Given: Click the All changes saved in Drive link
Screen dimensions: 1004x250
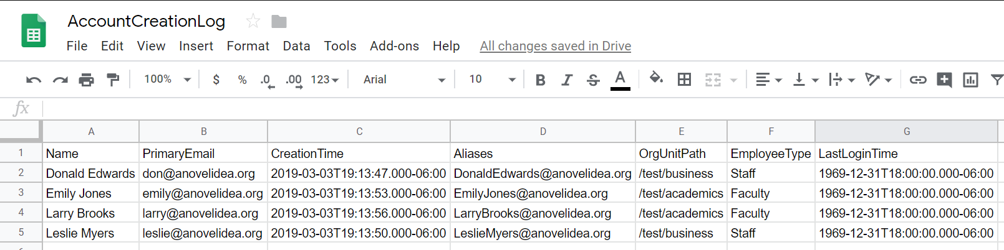Looking at the screenshot, I should point(555,46).
